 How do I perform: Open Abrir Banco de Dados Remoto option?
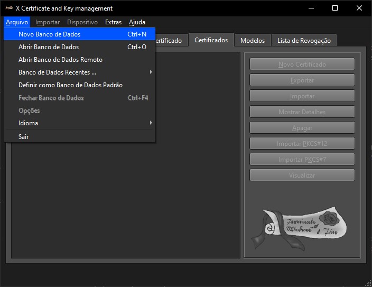[60, 60]
